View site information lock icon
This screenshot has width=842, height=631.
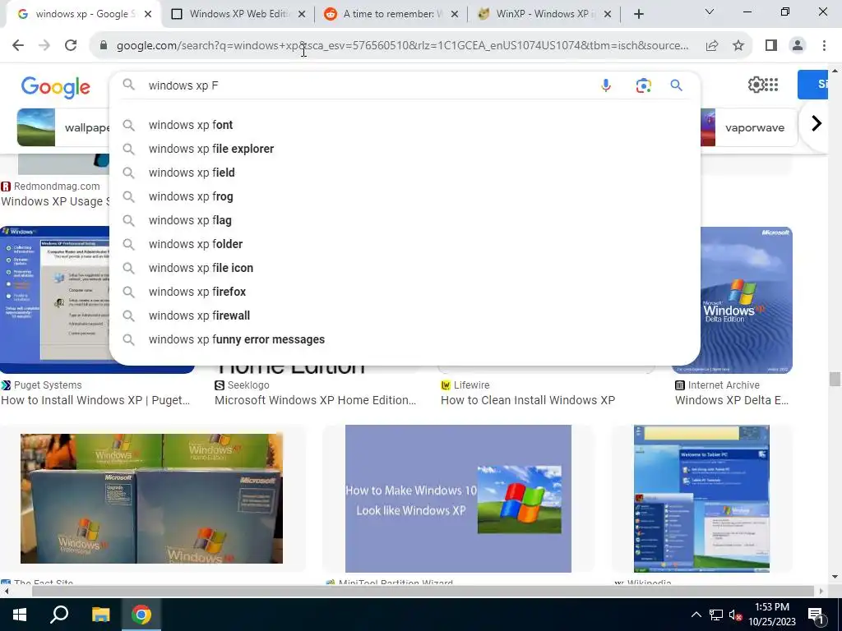tap(104, 46)
